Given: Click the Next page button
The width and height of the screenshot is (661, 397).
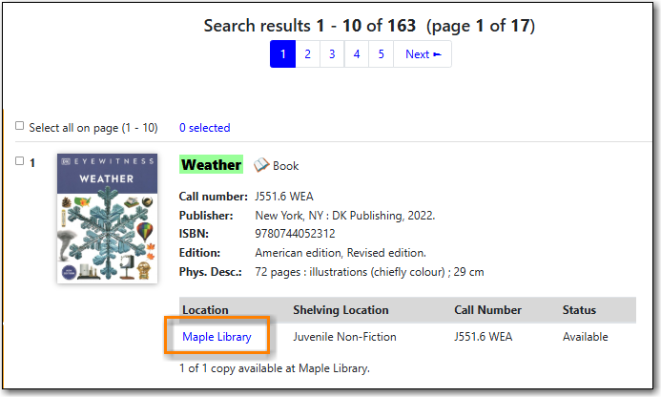Looking at the screenshot, I should point(423,54).
